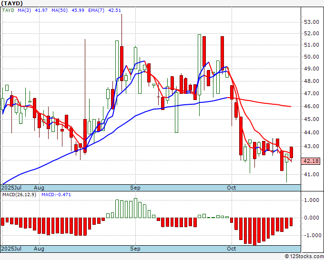
Task: Click the 2025Jul label on price chart axis
Action: coord(11,188)
